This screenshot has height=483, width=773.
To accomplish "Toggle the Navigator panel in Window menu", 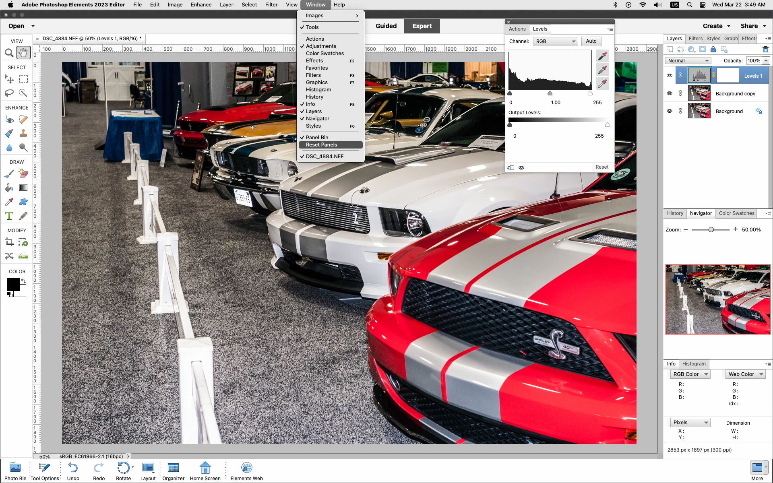I will pyautogui.click(x=317, y=119).
